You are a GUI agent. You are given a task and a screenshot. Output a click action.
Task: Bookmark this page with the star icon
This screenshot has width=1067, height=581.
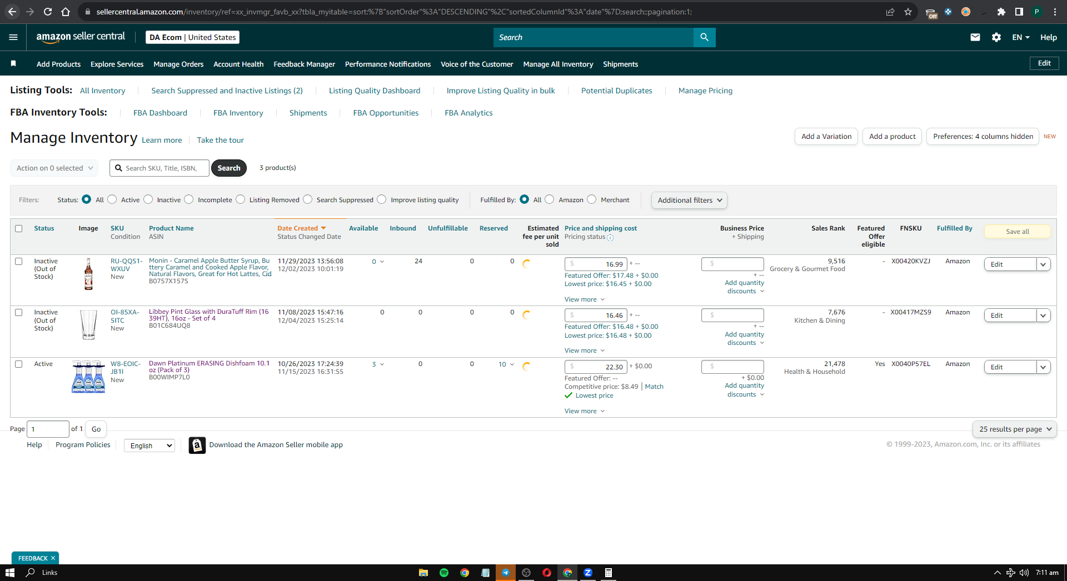(908, 12)
